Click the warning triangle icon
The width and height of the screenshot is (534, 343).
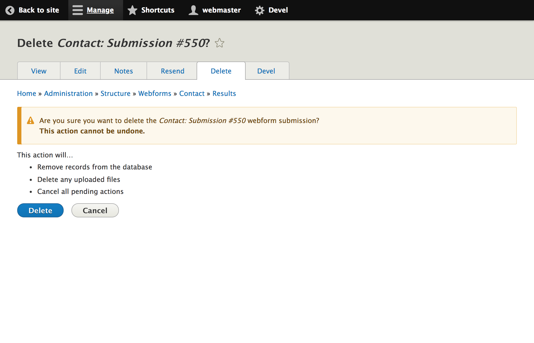[x=31, y=120]
